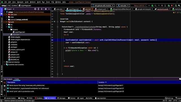This screenshot has width=181, height=102.
Task: Expand Scratches and Consoles node
Action: (x=5, y=65)
